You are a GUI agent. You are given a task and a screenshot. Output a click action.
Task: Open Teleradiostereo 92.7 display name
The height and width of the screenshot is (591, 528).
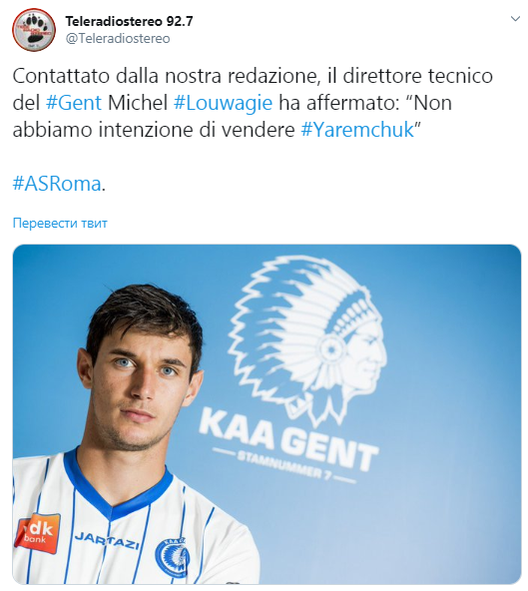coord(130,21)
